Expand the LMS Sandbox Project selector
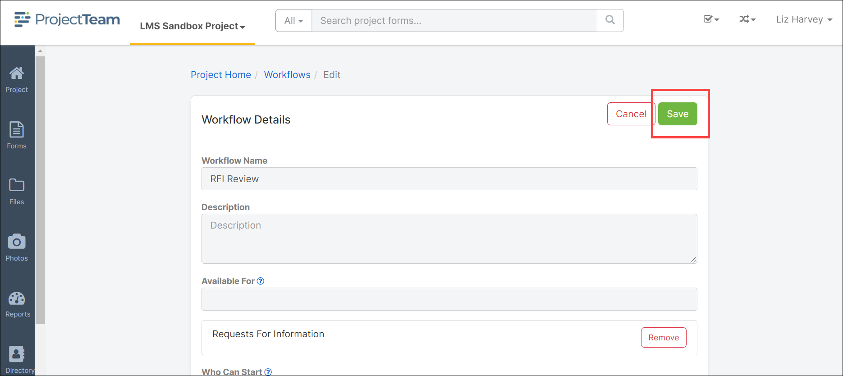Screen dimensions: 843x376 point(192,26)
